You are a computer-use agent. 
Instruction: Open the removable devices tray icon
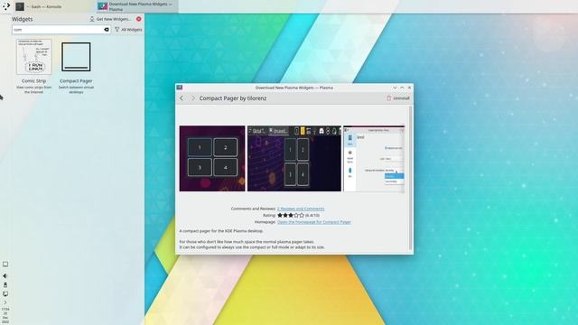[5, 285]
